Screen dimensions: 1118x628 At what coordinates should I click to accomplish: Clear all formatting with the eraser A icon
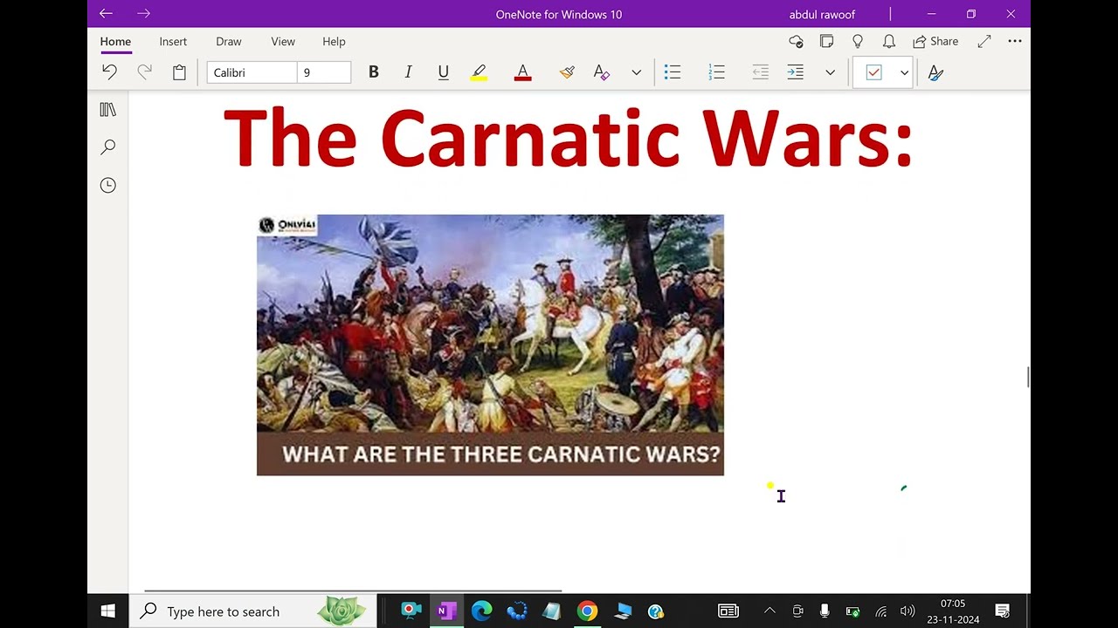point(601,72)
